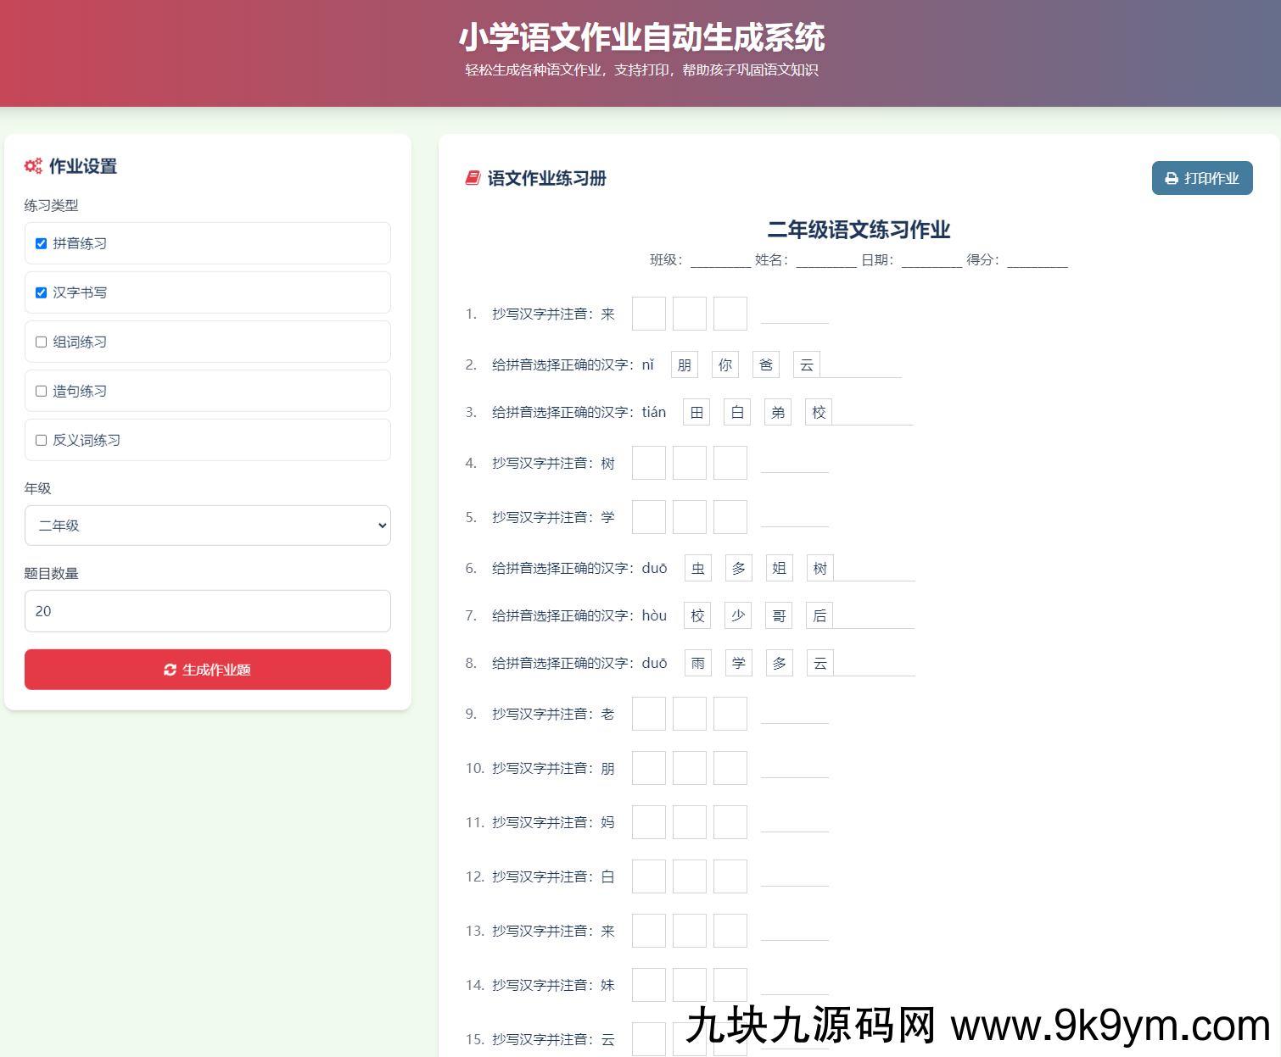Enable the 反义词练习 exercise type

pyautogui.click(x=41, y=440)
